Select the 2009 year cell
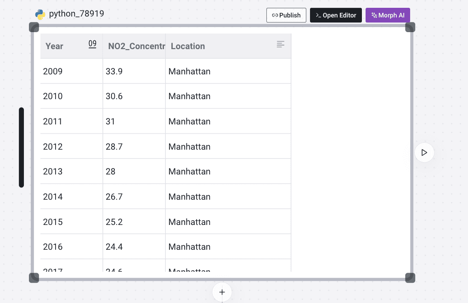Screen dimensions: 468x303 pos(71,71)
